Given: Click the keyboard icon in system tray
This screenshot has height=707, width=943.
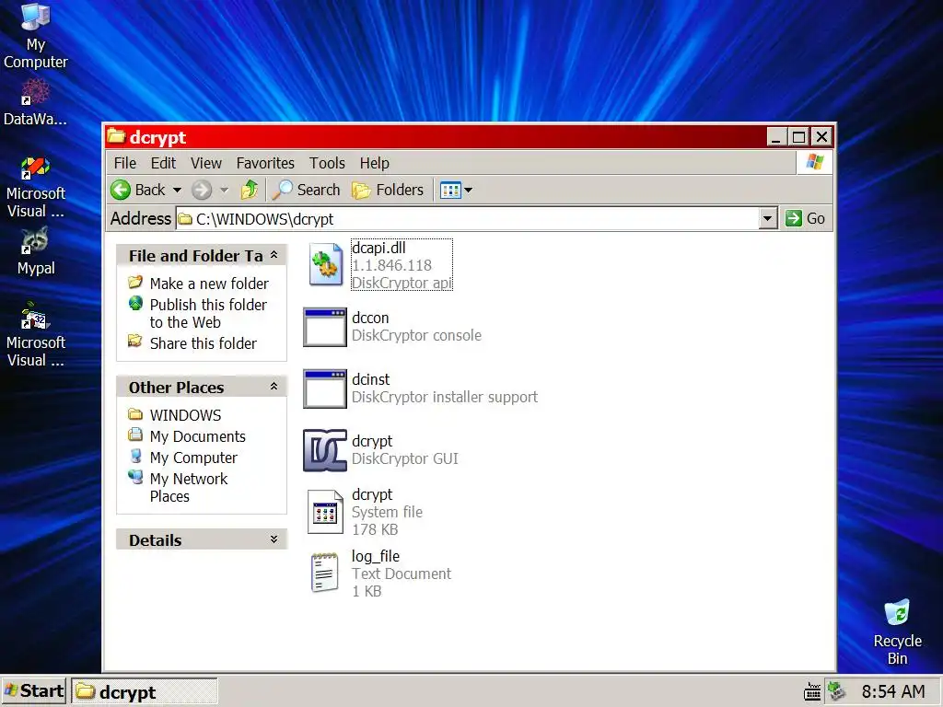Looking at the screenshot, I should pos(812,692).
